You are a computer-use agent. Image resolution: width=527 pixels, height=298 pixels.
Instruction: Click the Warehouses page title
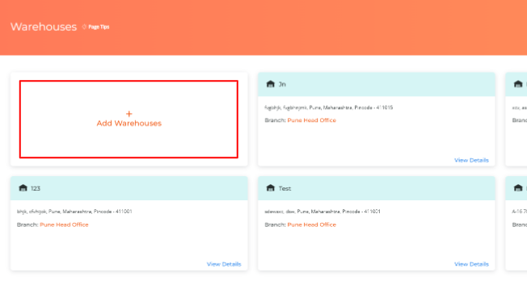pos(44,27)
